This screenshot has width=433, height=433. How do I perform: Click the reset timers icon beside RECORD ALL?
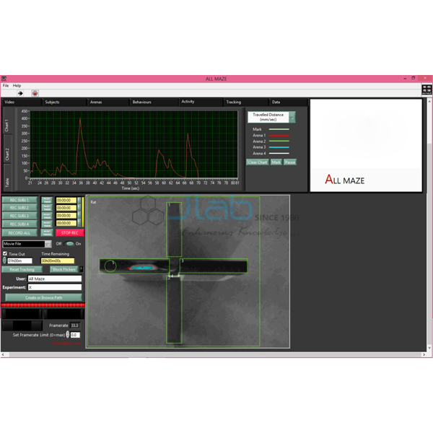(47, 233)
